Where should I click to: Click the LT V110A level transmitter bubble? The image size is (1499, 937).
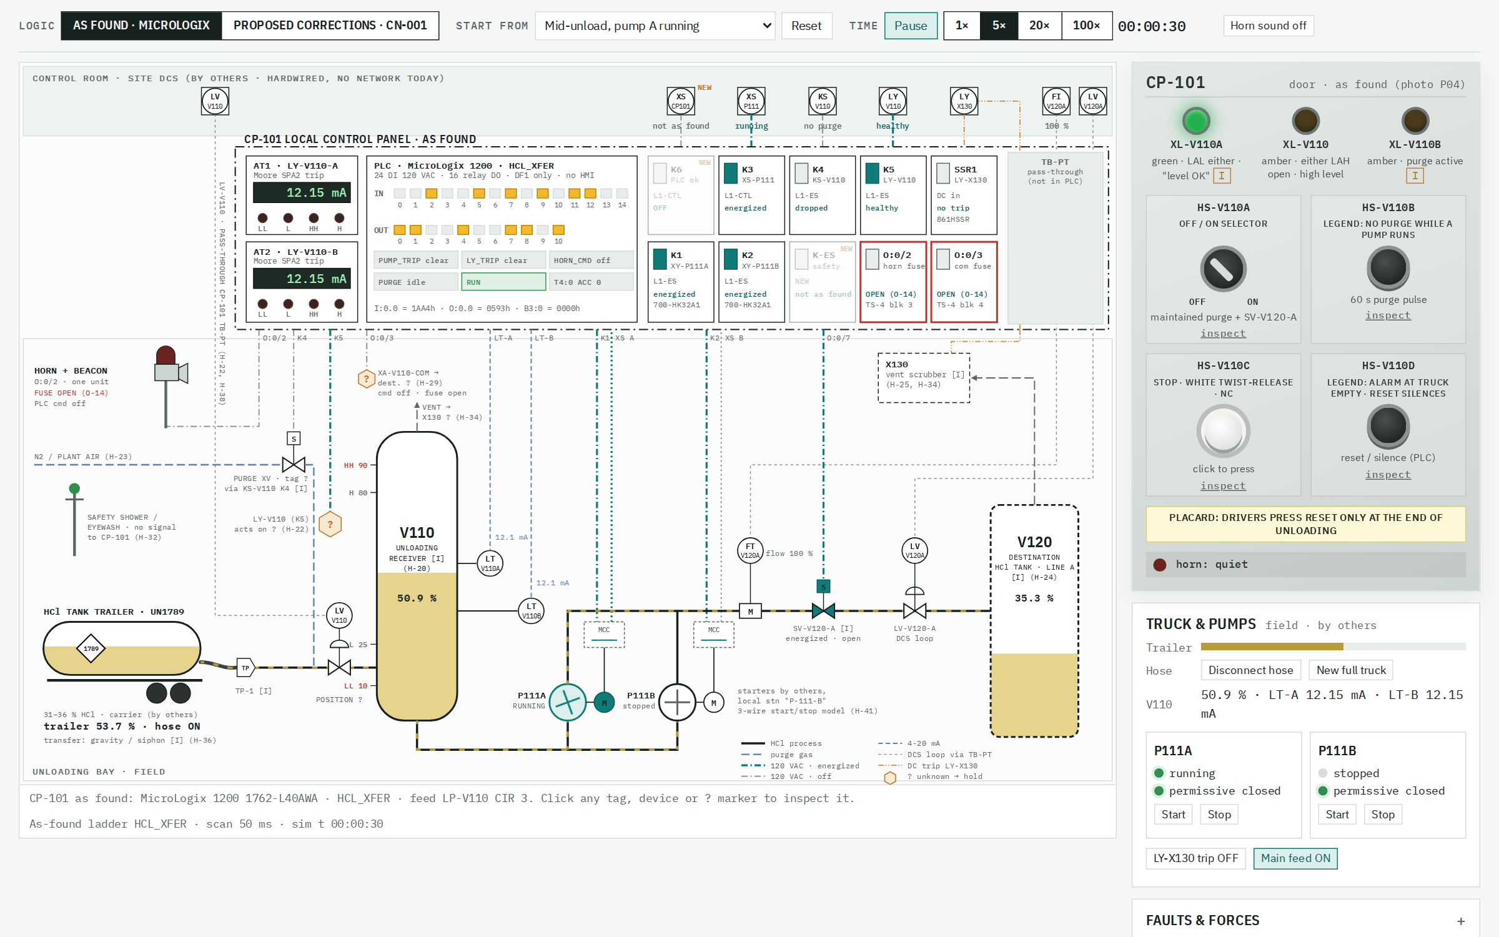coord(490,563)
